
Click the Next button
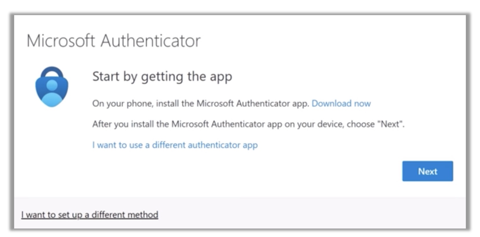(427, 171)
